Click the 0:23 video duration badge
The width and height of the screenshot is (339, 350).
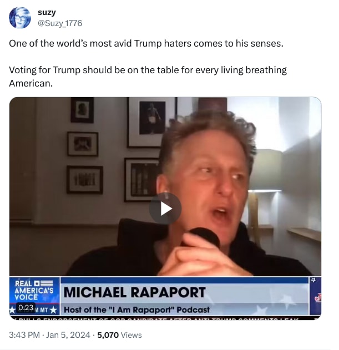tap(26, 308)
